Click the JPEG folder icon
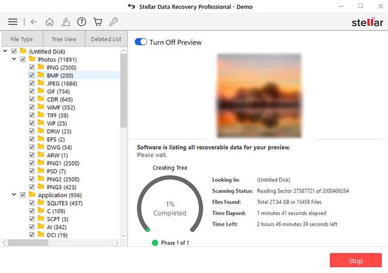 pyautogui.click(x=41, y=83)
